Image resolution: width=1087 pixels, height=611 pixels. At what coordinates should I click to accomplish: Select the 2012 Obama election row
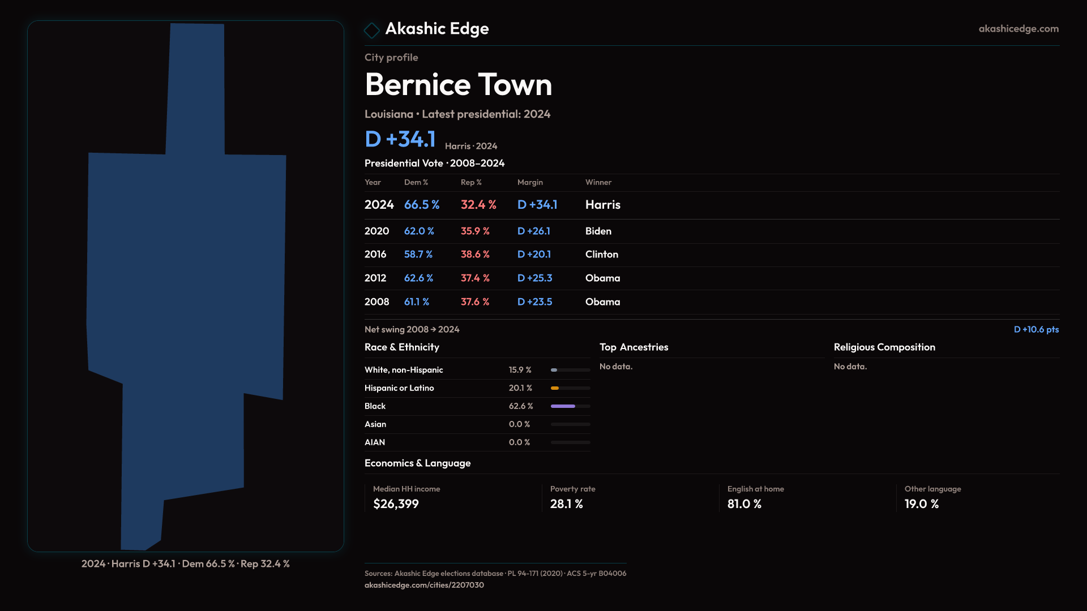[492, 278]
